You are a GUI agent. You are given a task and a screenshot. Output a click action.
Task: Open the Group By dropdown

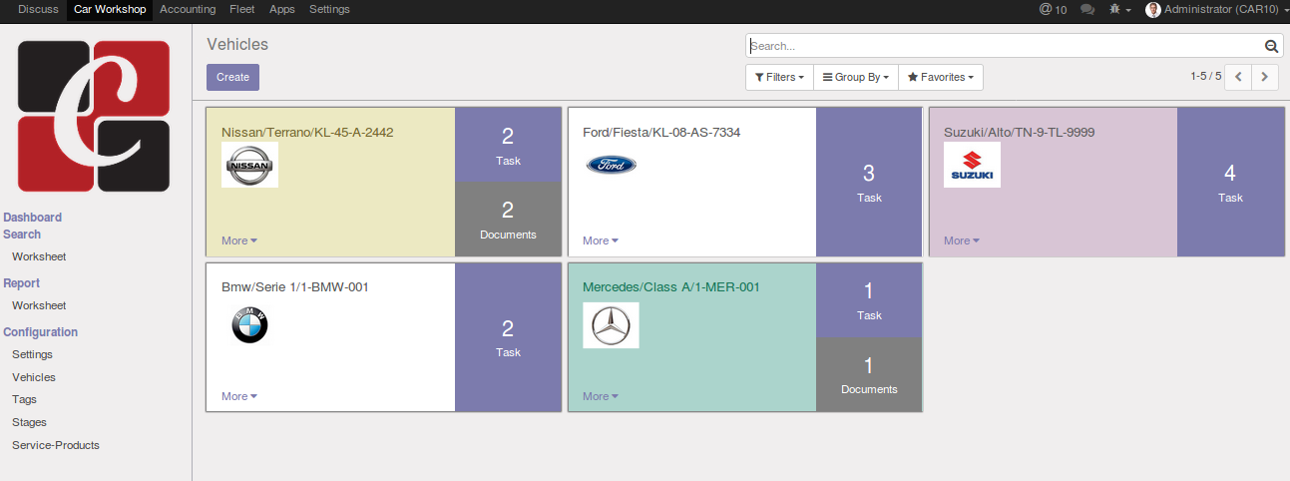[x=855, y=77]
